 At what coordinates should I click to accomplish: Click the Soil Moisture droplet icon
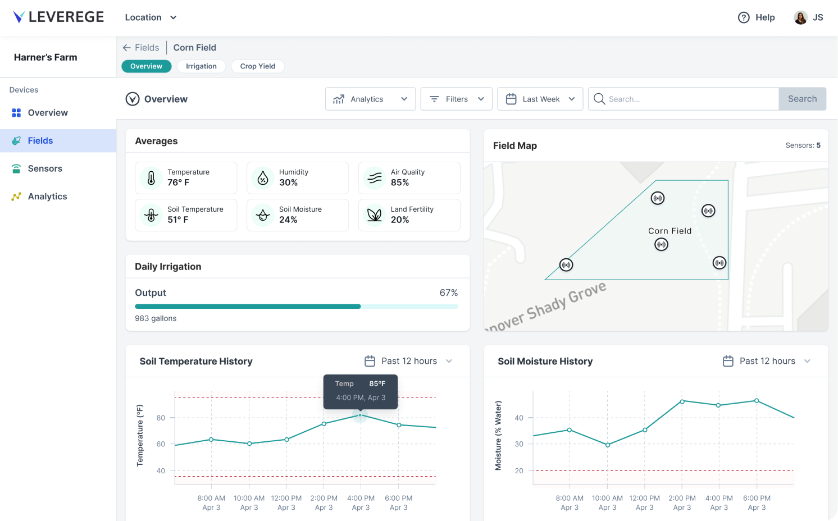(x=262, y=215)
